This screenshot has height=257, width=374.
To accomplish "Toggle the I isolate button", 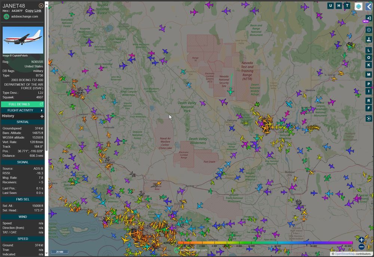I will [x=369, y=91].
